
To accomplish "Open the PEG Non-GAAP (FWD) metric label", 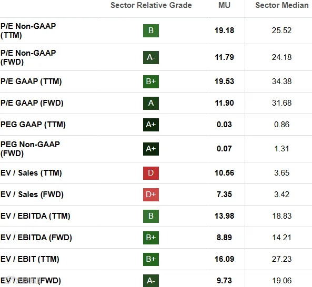I will (x=30, y=149).
